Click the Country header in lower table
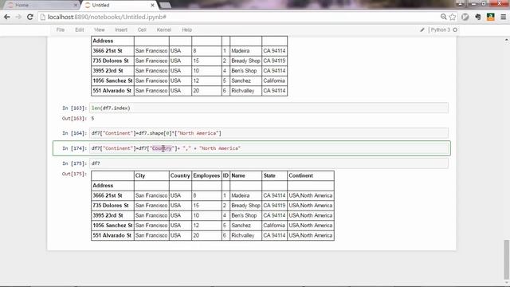 click(x=180, y=175)
